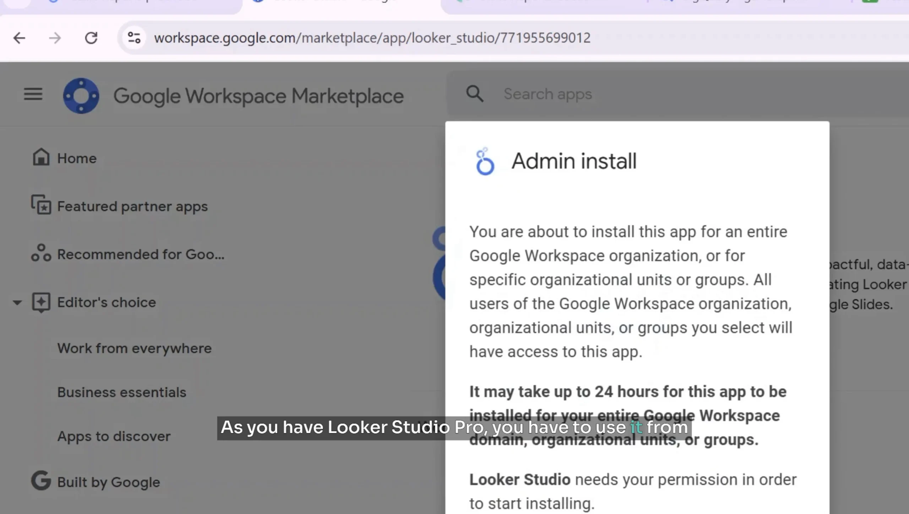Open Apps to discover list
The width and height of the screenshot is (909, 514).
[x=114, y=436]
